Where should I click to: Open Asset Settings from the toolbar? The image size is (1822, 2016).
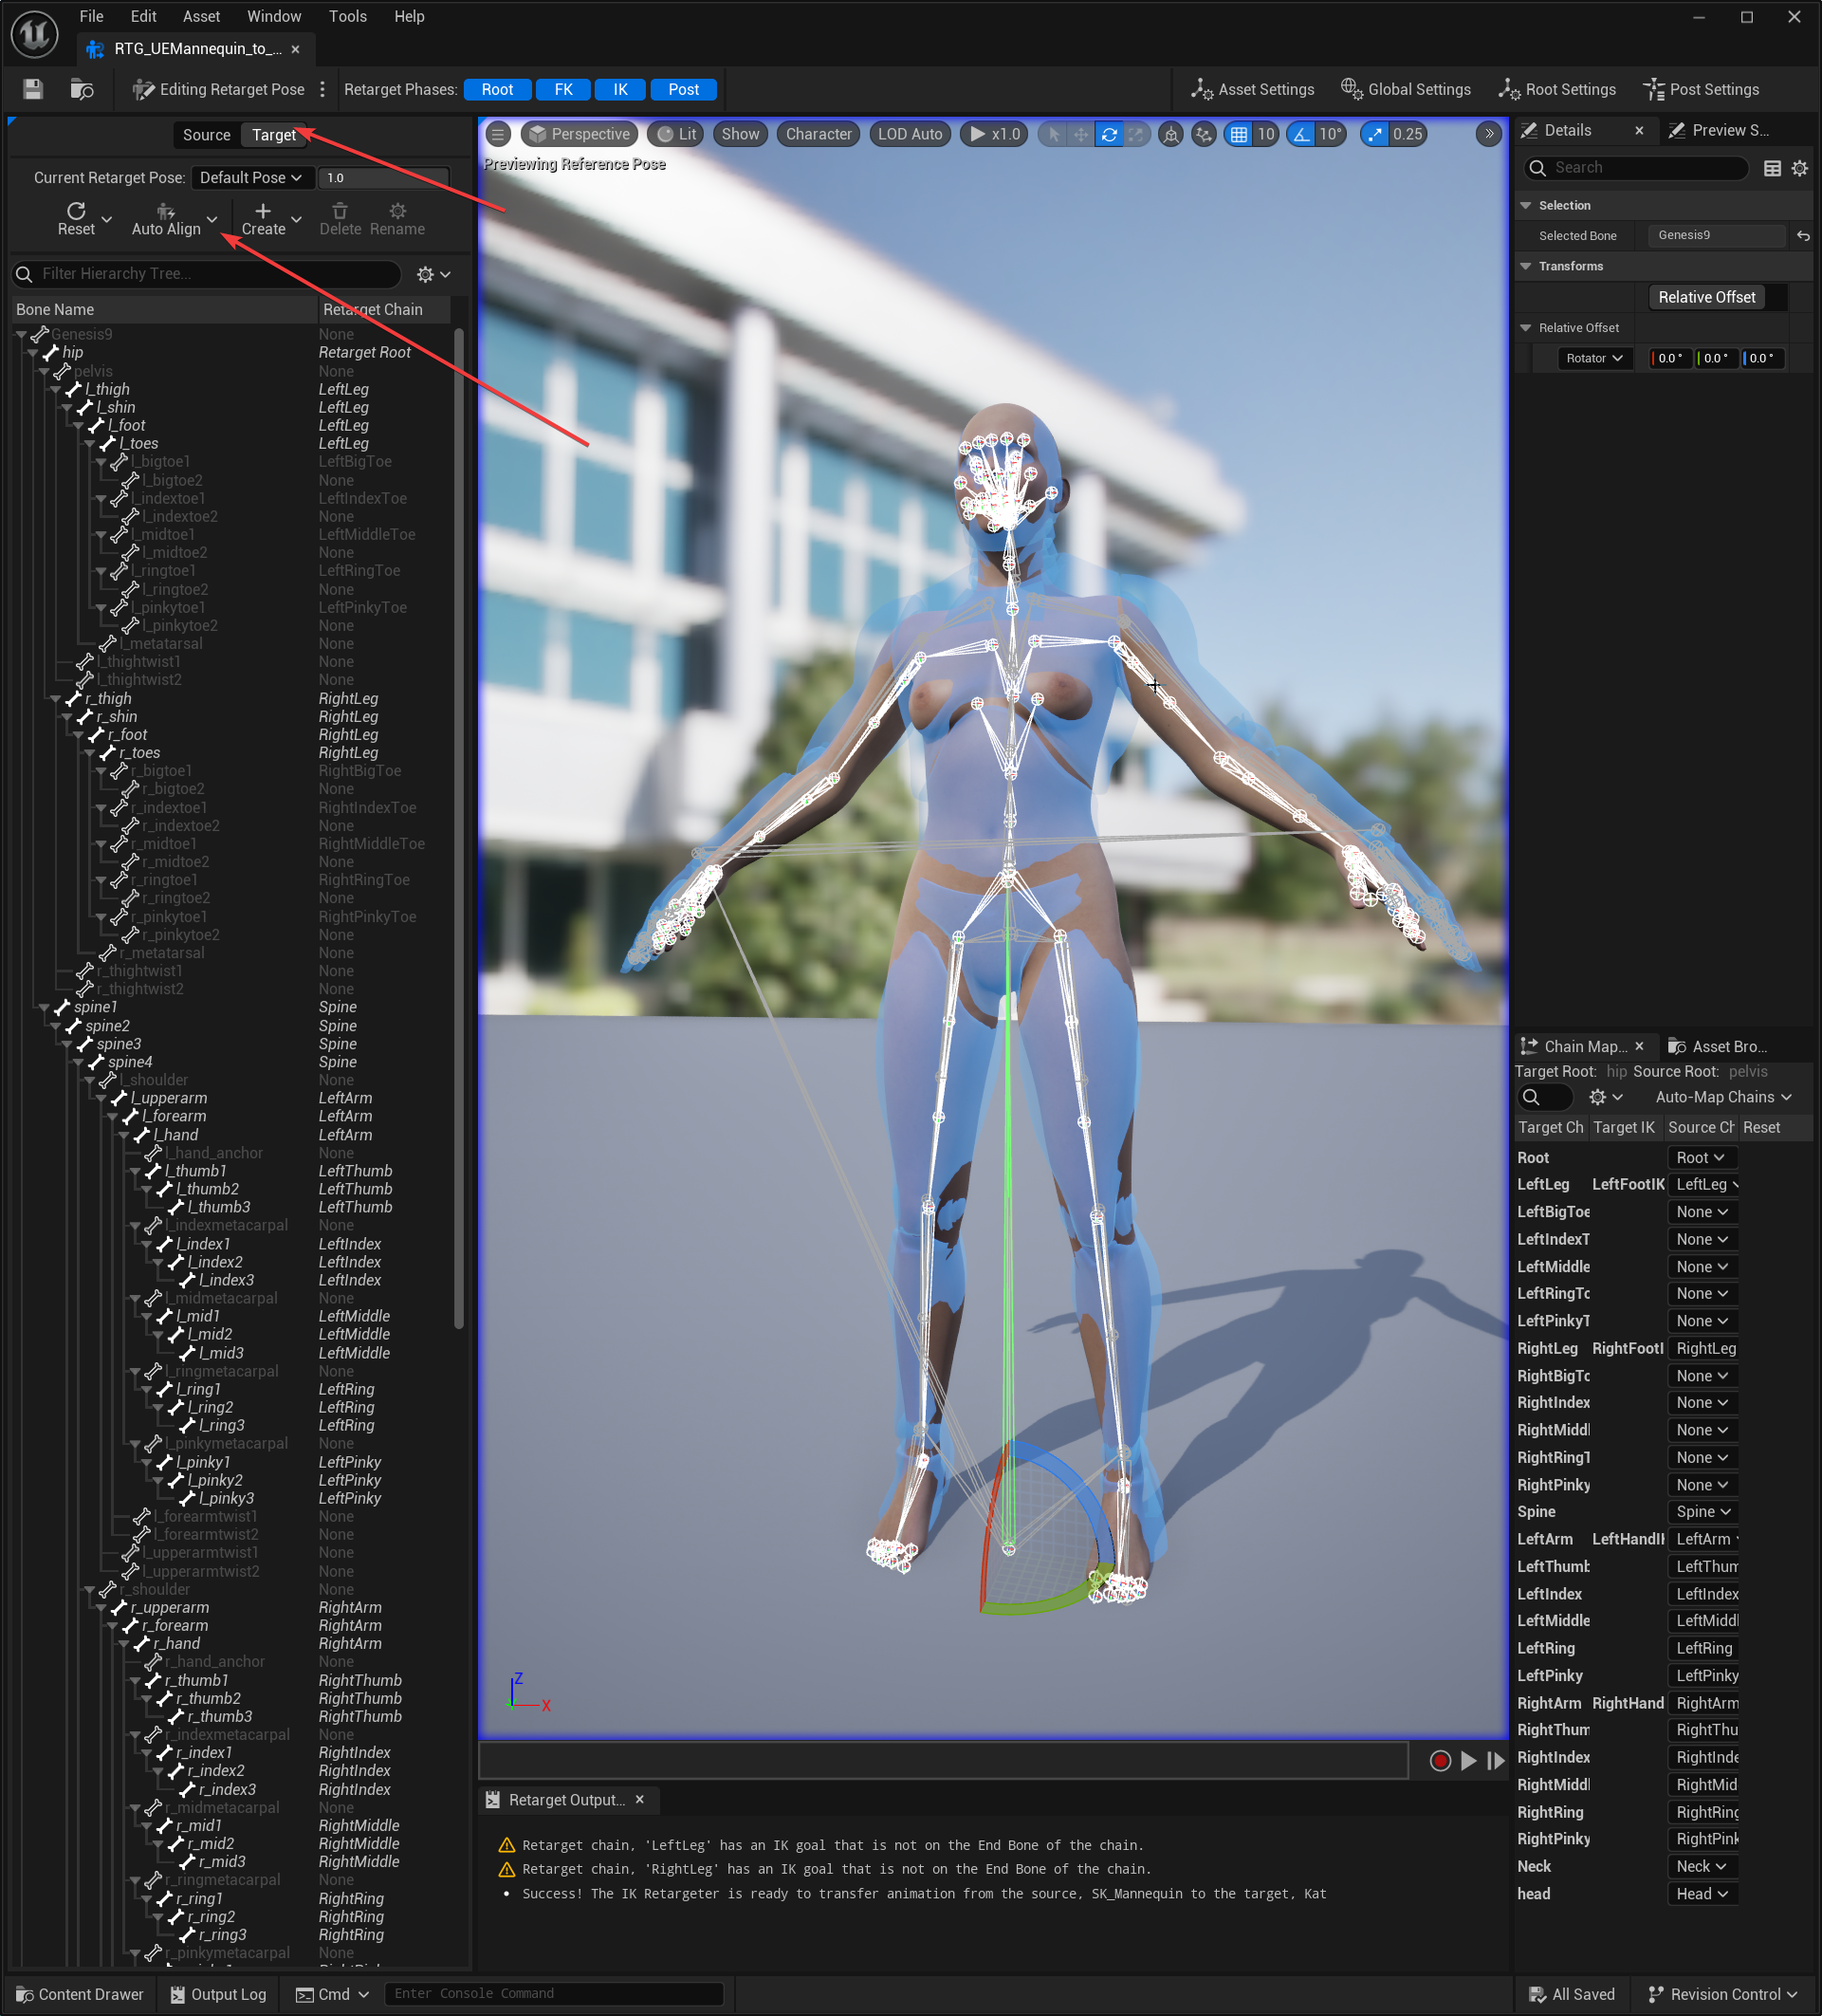click(1252, 90)
